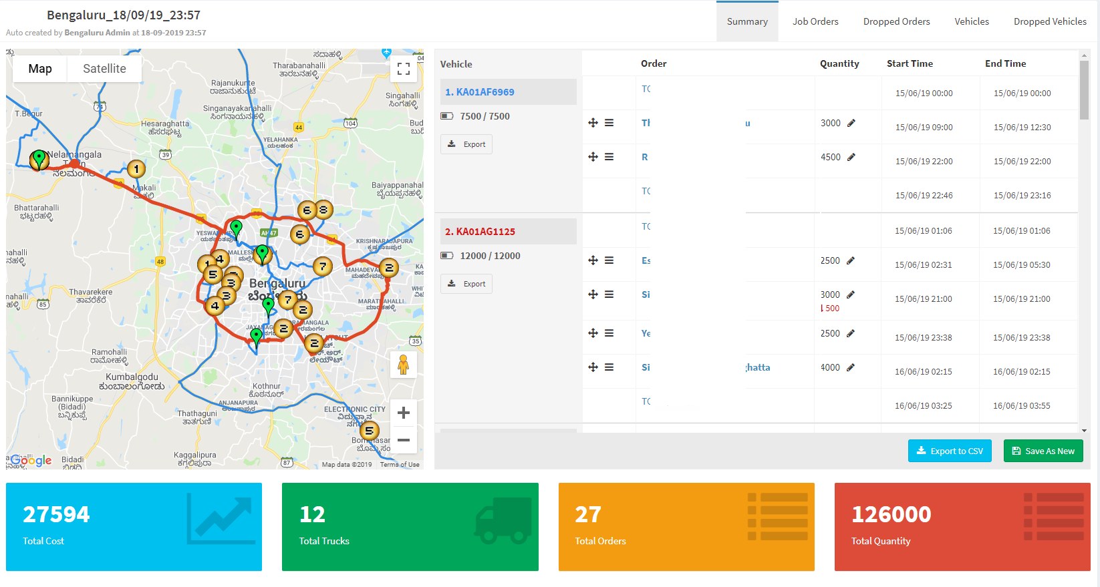Edit the 4000 quantity with pencil icon
Viewport: 1100px width, 587px height.
[x=851, y=367]
